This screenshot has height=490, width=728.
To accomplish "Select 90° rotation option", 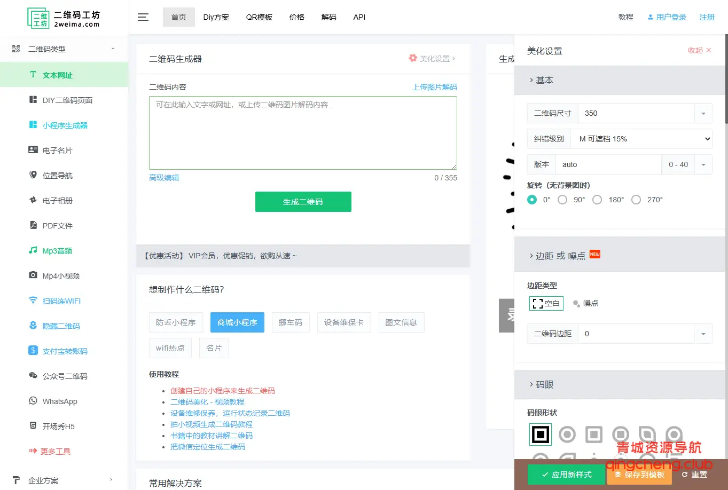I will click(562, 199).
